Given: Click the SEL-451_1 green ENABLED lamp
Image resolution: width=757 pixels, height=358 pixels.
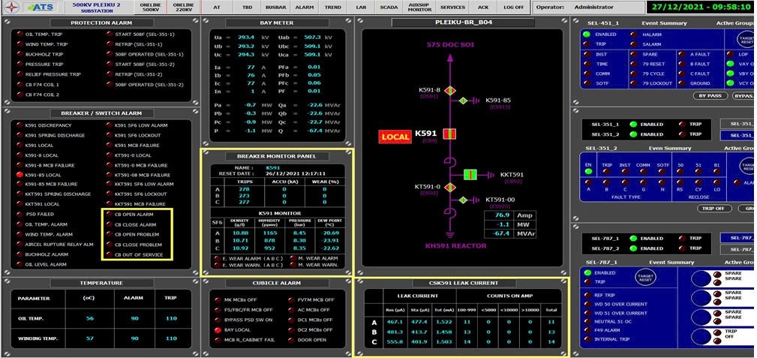Looking at the screenshot, I should (587, 35).
